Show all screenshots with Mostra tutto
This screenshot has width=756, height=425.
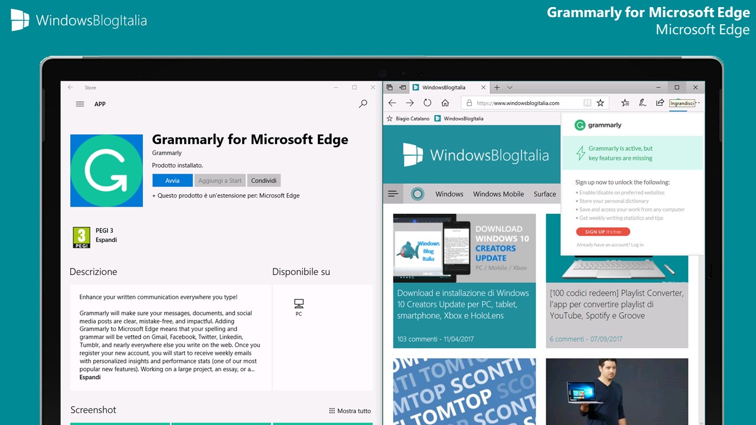350,411
